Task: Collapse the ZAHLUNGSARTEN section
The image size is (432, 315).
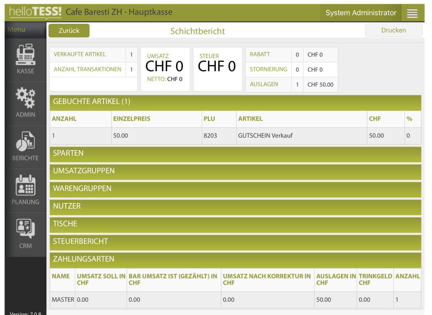Action: click(235, 260)
